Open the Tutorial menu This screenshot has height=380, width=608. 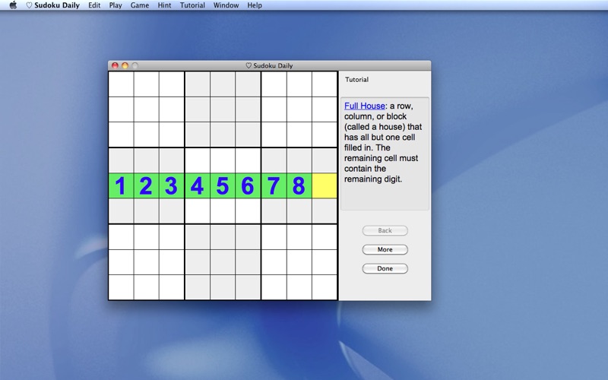pyautogui.click(x=192, y=5)
